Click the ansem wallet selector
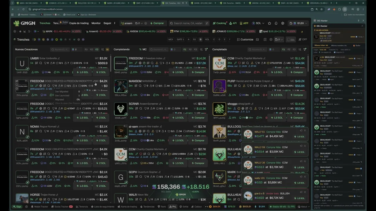This screenshot has height=211, width=376. (x=127, y=23)
